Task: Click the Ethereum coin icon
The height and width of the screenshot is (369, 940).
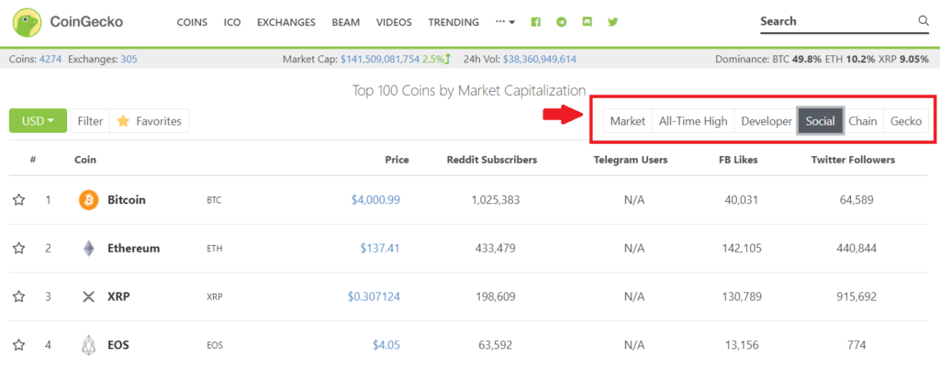Action: point(89,248)
